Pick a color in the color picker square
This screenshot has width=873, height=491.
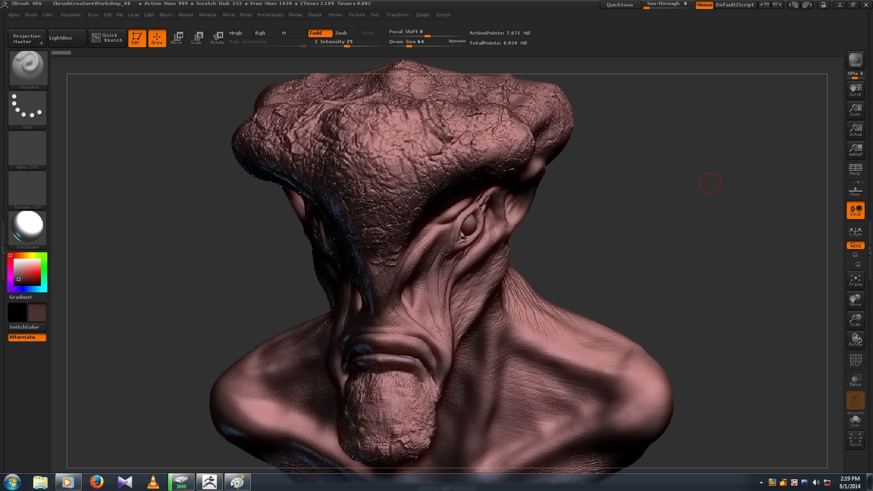27,272
